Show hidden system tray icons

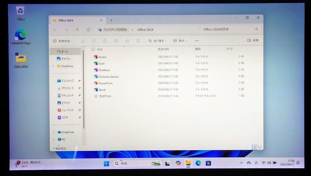242,163
